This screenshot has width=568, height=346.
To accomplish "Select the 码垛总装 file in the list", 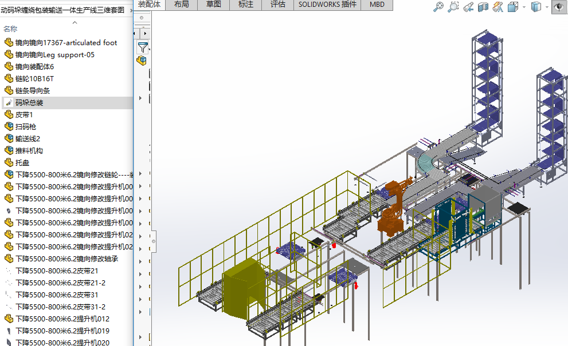I will tap(29, 103).
